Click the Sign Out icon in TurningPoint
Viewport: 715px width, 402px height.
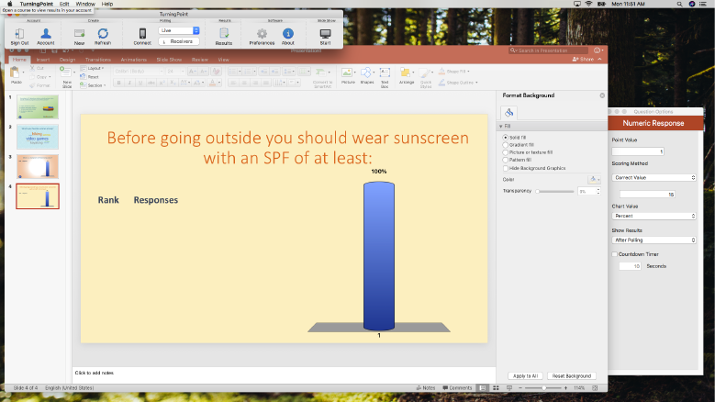tap(19, 34)
